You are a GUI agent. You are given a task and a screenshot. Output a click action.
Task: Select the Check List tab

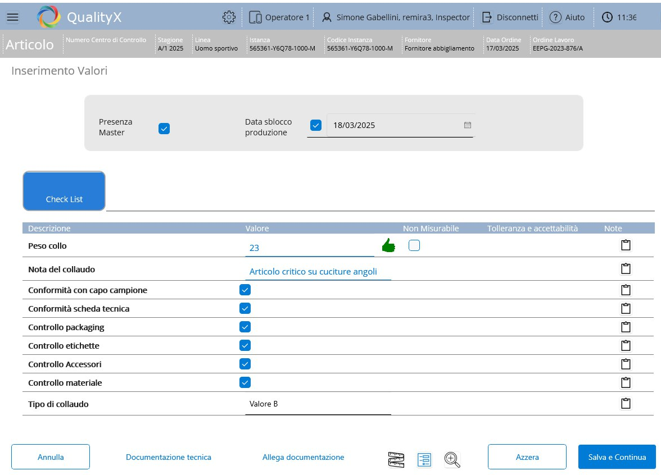64,191
